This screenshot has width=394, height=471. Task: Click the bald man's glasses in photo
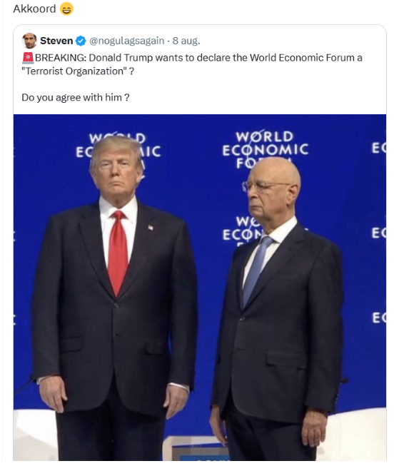point(263,186)
